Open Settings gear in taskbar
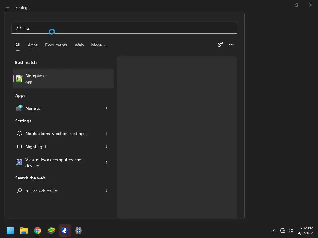The height and width of the screenshot is (238, 318). click(x=79, y=231)
